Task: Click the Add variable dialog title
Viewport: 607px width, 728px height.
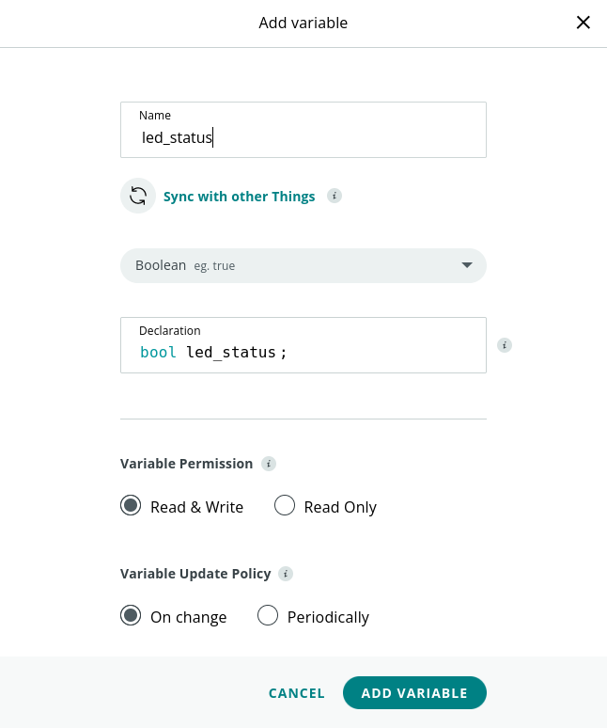Action: [x=303, y=23]
